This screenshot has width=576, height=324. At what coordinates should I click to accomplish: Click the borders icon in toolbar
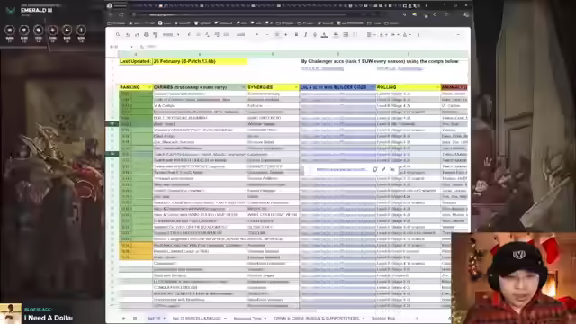click(346, 35)
